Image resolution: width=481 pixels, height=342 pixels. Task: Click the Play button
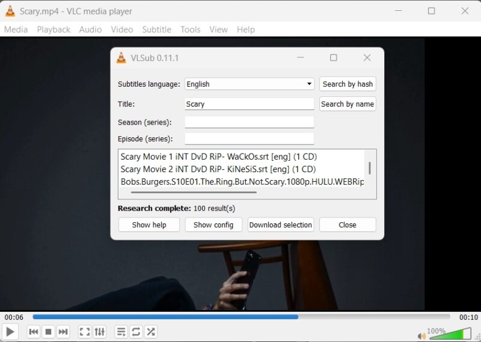10,332
